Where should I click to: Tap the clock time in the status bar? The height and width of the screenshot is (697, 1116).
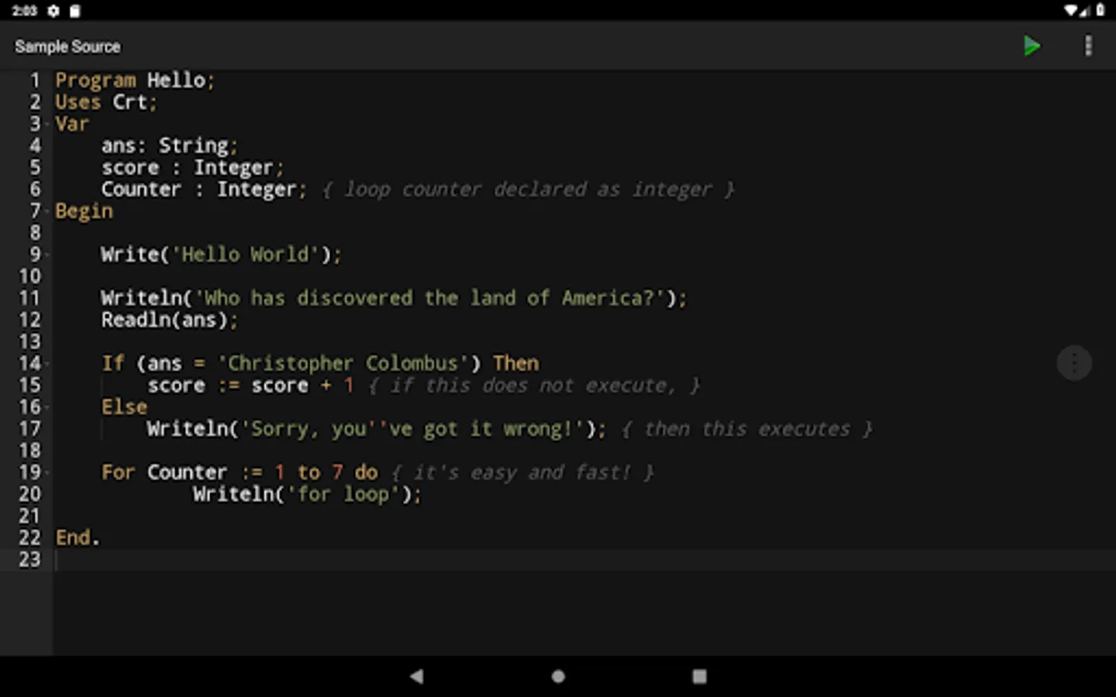point(24,11)
